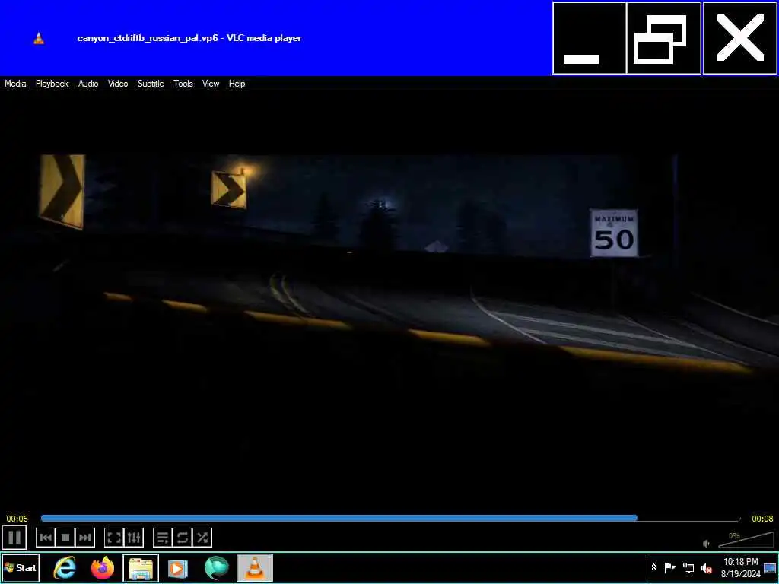Open Action Center flag icon
The height and width of the screenshot is (584, 779).
coord(670,567)
